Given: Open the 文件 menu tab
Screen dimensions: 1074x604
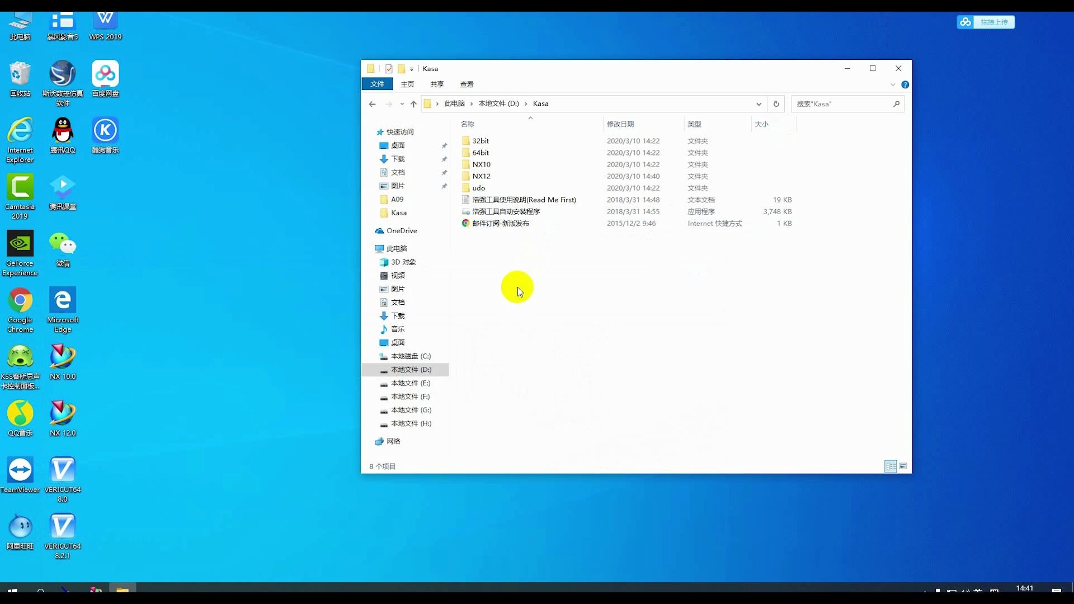Looking at the screenshot, I should pos(377,84).
